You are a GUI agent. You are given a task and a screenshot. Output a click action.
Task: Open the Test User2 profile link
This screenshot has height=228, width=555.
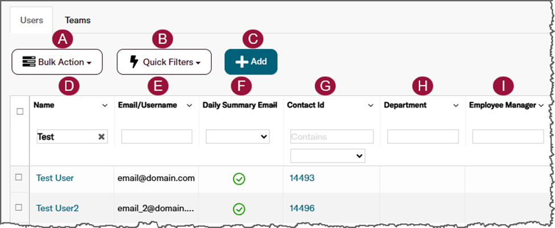(x=57, y=209)
